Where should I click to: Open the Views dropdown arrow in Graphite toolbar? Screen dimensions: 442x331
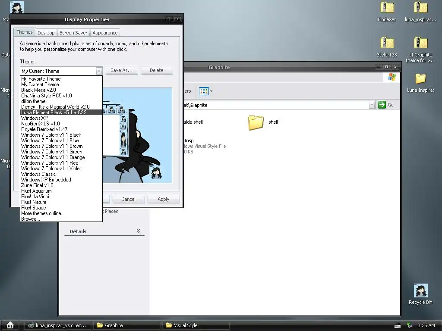point(211,91)
